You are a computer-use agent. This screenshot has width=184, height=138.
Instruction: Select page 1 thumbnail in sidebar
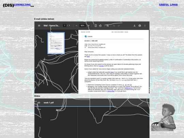click(x=56, y=43)
